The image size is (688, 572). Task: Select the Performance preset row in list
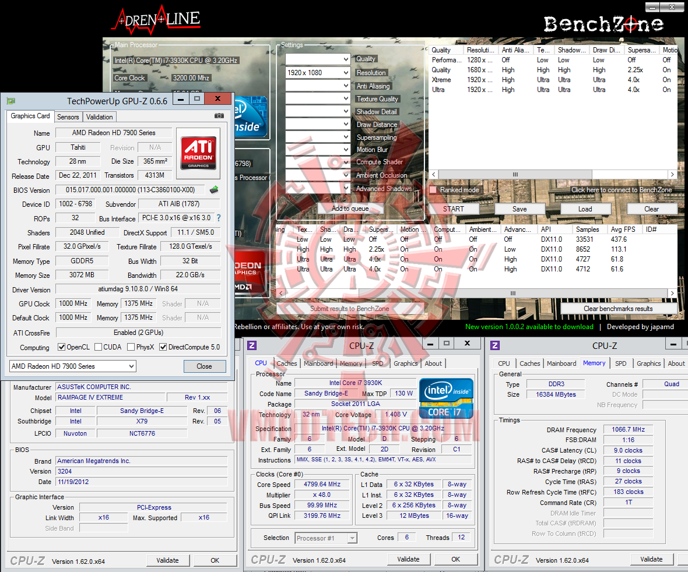click(x=553, y=60)
